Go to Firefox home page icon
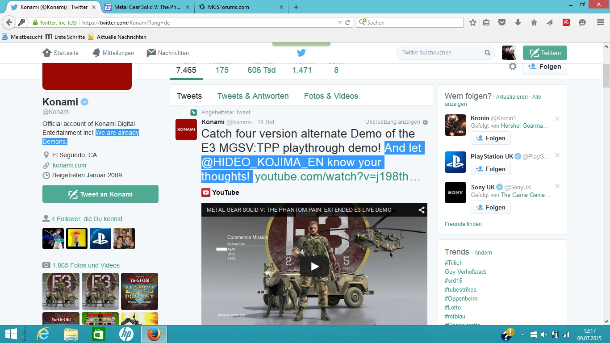Viewport: 610px width, 343px height. pyautogui.click(x=534, y=22)
